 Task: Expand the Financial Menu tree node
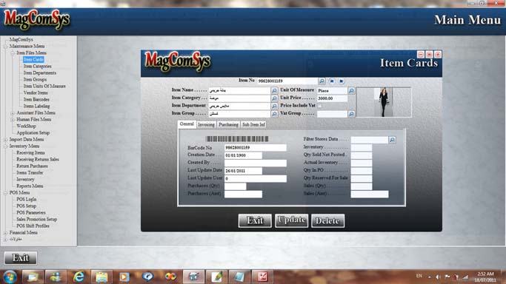click(5, 232)
